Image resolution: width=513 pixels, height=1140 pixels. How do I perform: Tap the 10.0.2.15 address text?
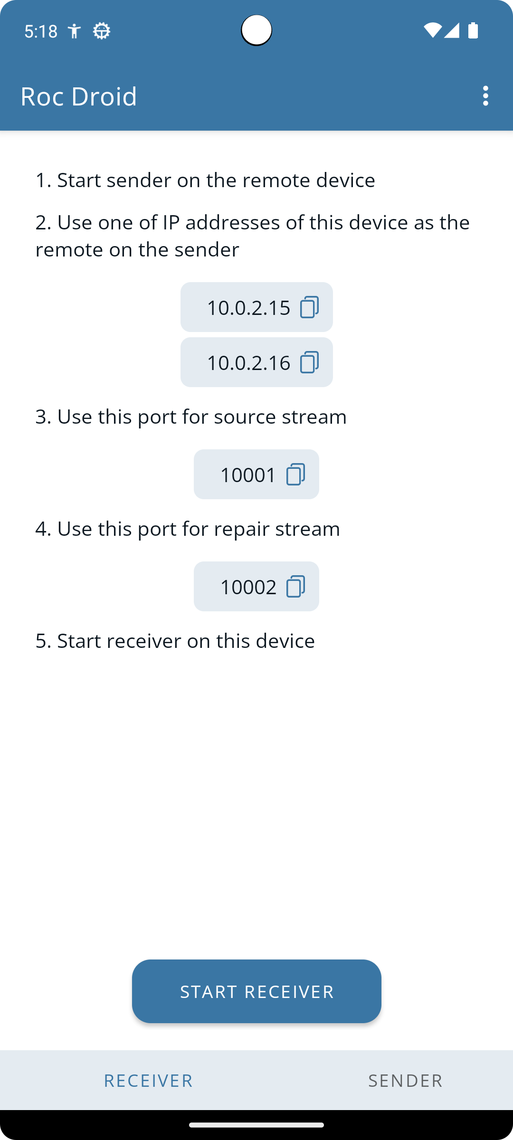pos(248,307)
